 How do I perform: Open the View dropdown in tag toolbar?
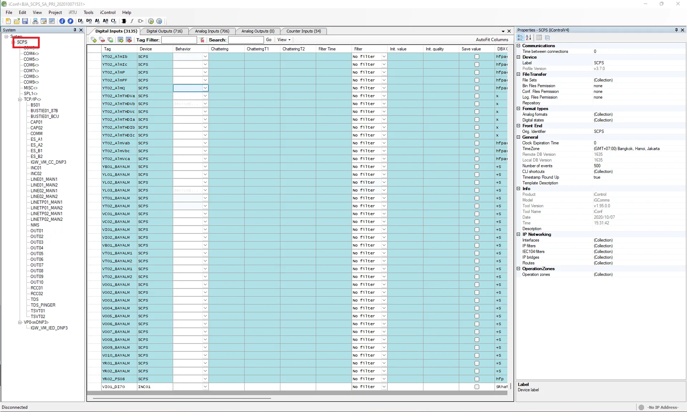284,40
